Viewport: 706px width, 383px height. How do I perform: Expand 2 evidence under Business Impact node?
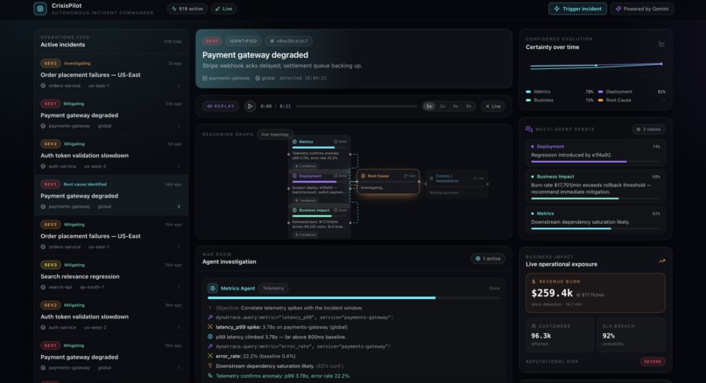coord(306,234)
